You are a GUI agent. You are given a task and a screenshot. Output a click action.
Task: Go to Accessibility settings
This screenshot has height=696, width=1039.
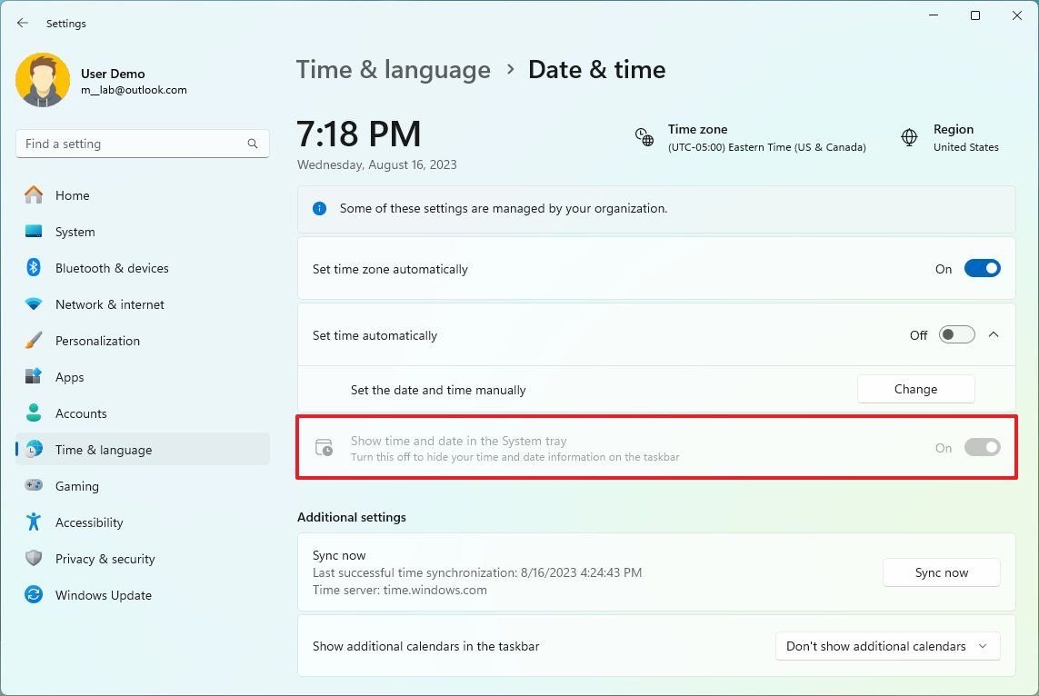tap(143, 522)
